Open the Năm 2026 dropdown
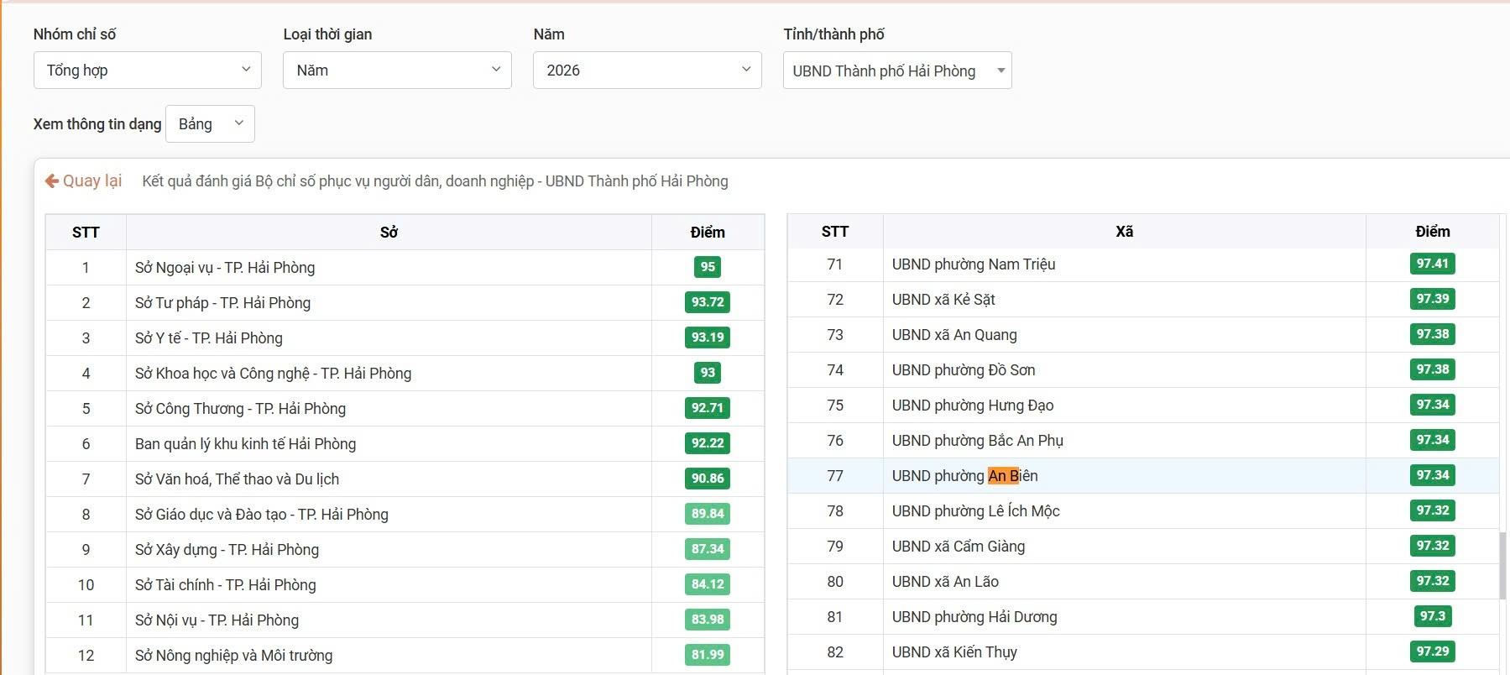Viewport: 1510px width, 675px height. [x=647, y=70]
